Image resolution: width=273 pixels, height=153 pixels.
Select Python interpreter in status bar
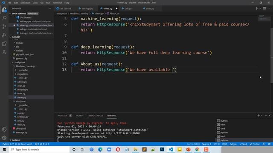(x=17, y=144)
